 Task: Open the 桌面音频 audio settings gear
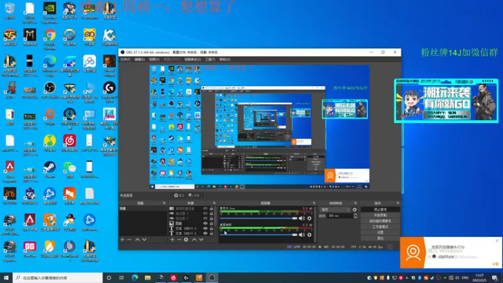[309, 235]
